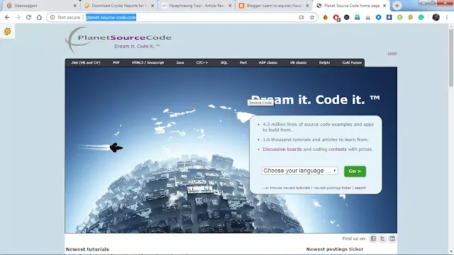Open the Delphi menu item
Screen dimensions: 454x255
click(x=324, y=62)
